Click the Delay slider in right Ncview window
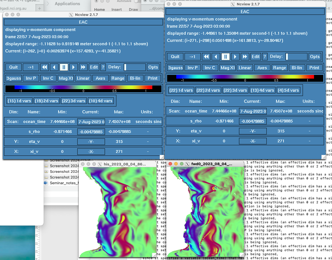 point(296,56)
